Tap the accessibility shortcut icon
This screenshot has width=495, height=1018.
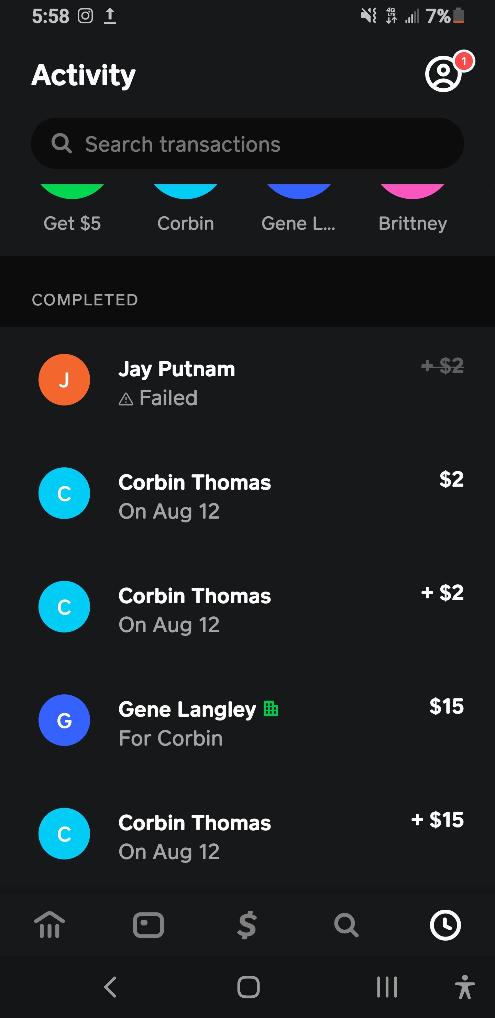pyautogui.click(x=465, y=987)
